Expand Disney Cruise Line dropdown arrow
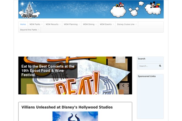The width and height of the screenshot is (182, 121). (x=136, y=24)
